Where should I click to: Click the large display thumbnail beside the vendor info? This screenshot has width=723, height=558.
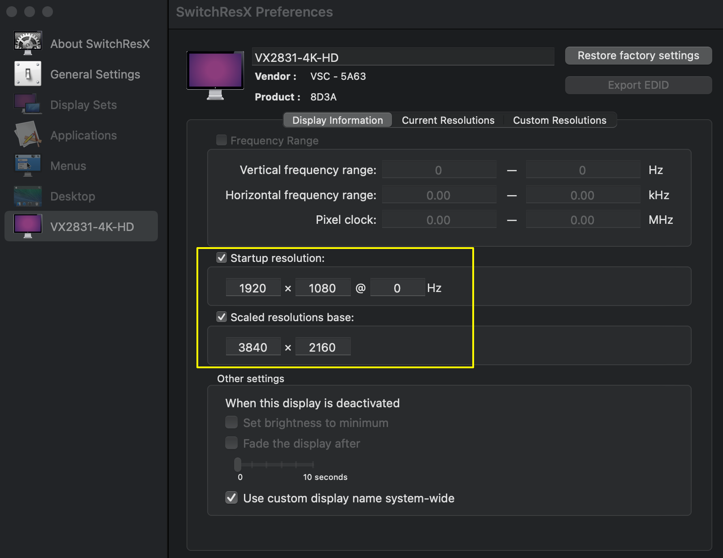(215, 74)
